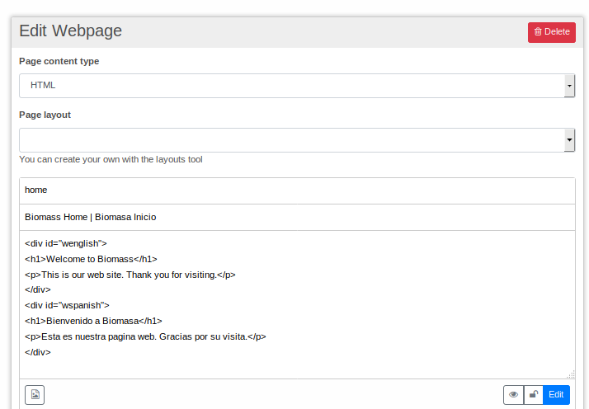
Task: Click the "Edit Webpage" heading
Action: pos(71,31)
